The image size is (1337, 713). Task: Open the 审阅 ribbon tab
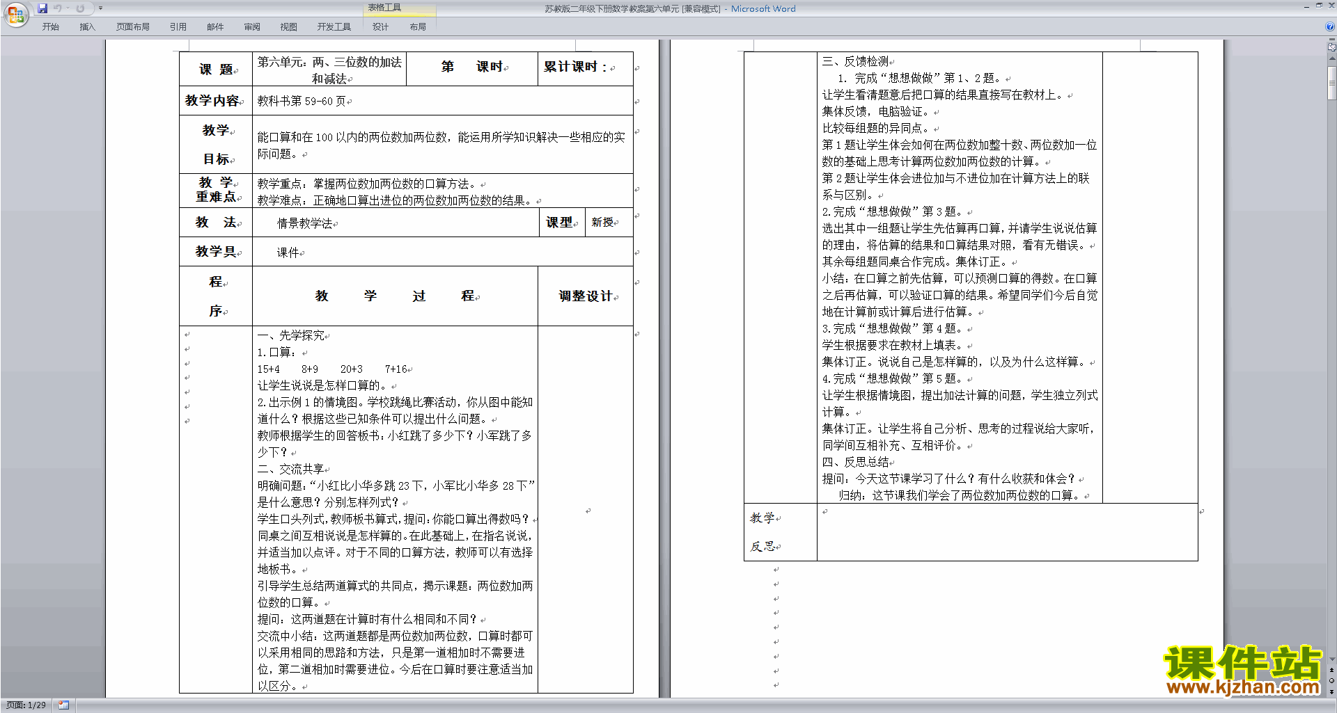point(252,26)
